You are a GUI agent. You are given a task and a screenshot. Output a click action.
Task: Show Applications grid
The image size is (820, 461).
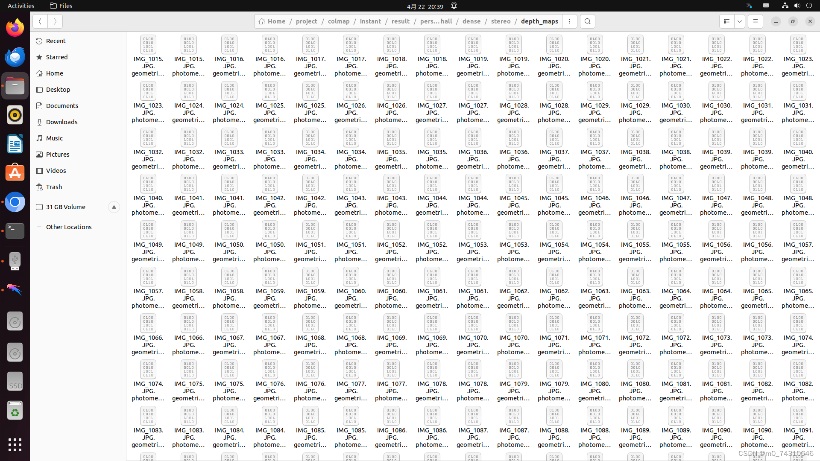coord(15,444)
